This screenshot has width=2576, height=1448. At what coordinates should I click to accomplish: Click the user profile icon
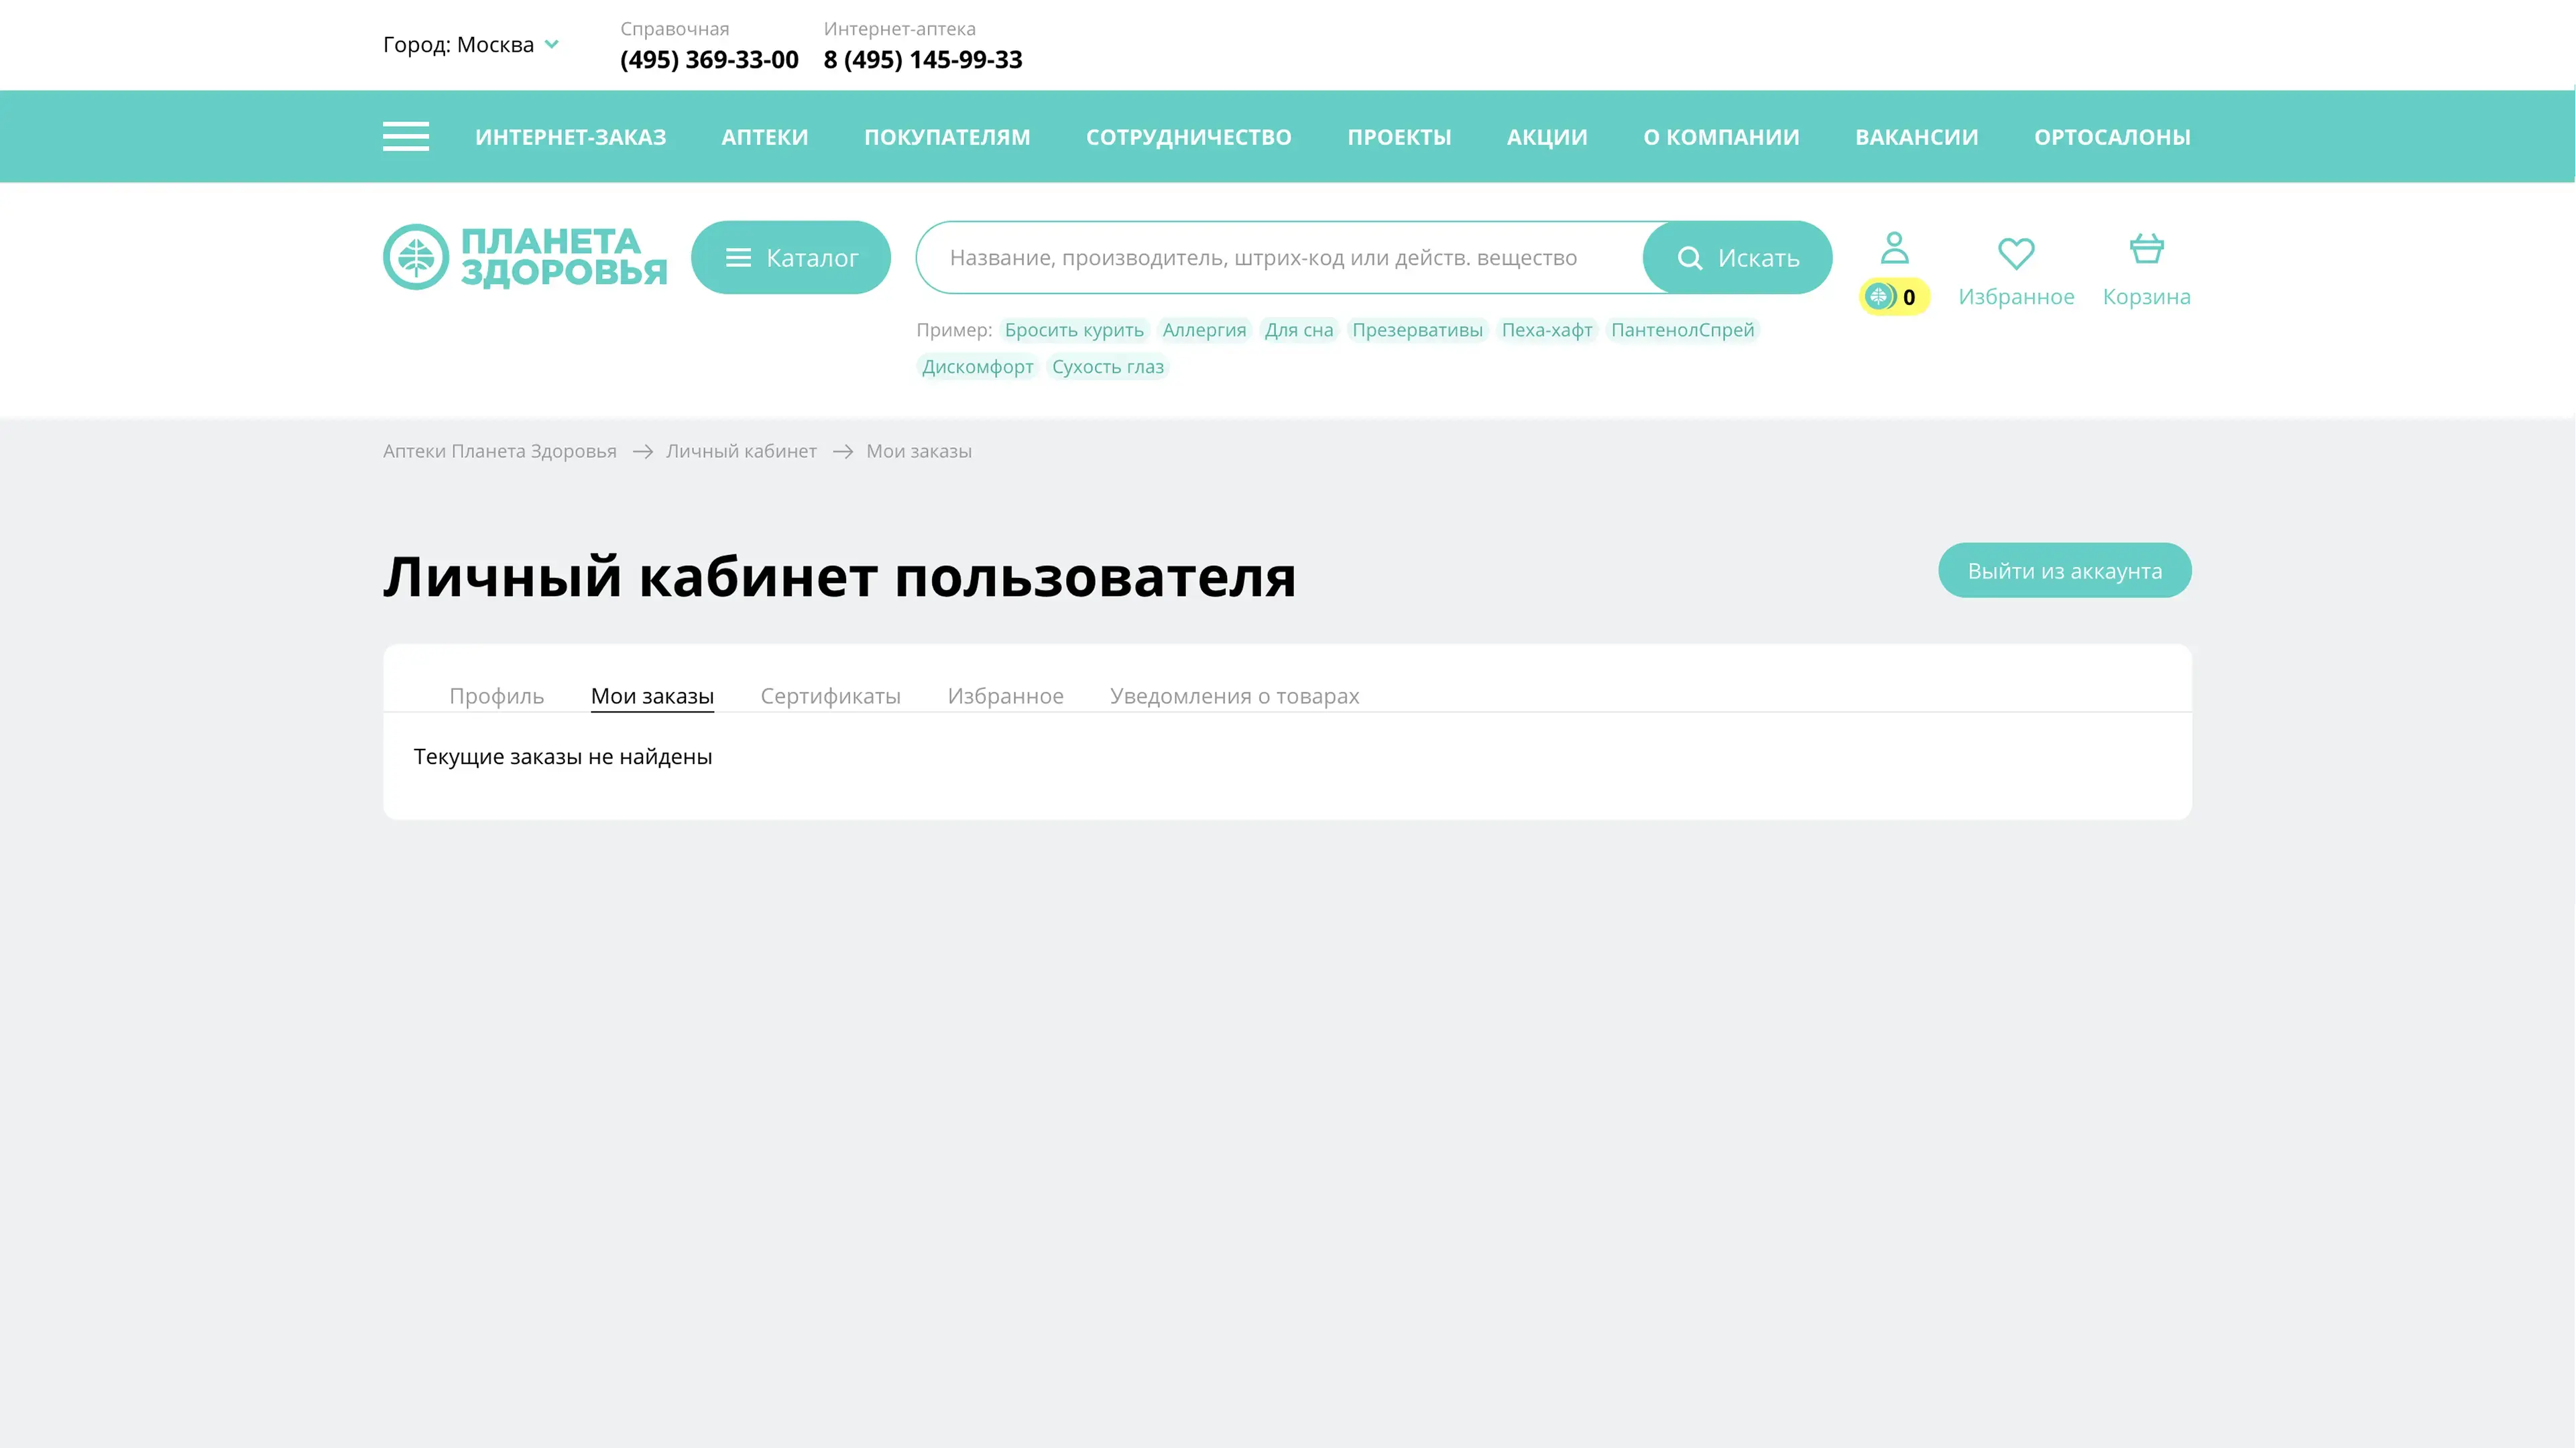coord(1894,248)
